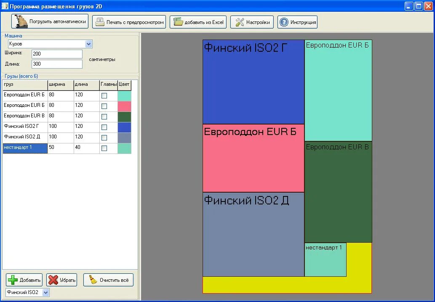The image size is (435, 302).
Task: Click the broom clear-all icon
Action: pos(93,280)
